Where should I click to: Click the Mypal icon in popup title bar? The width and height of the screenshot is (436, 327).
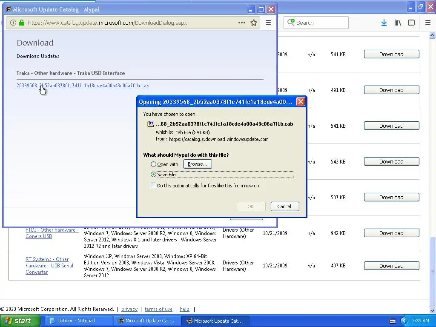(8, 9)
